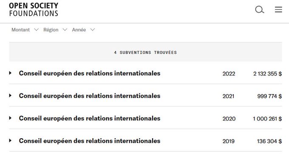Expand the 2021 grant row triangle
The width and height of the screenshot is (289, 162).
pos(10,95)
